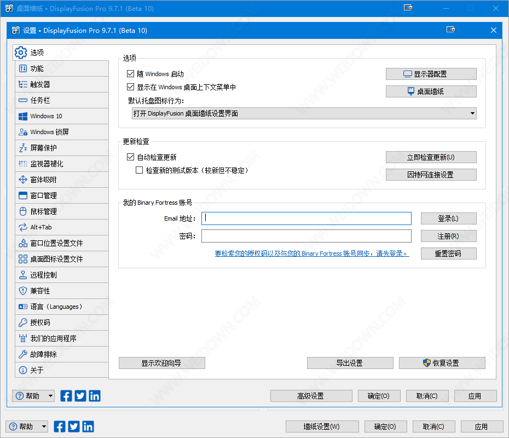Click 导出设置 button
This screenshot has width=509, height=438.
[x=350, y=364]
